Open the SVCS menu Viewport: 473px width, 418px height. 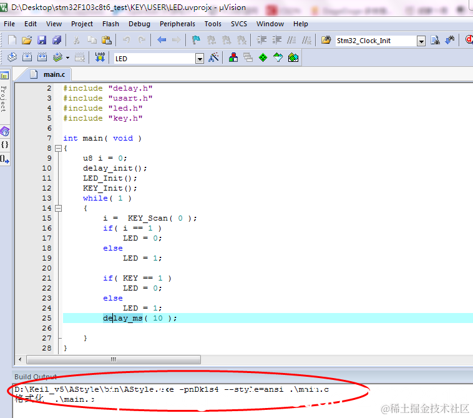(x=239, y=24)
